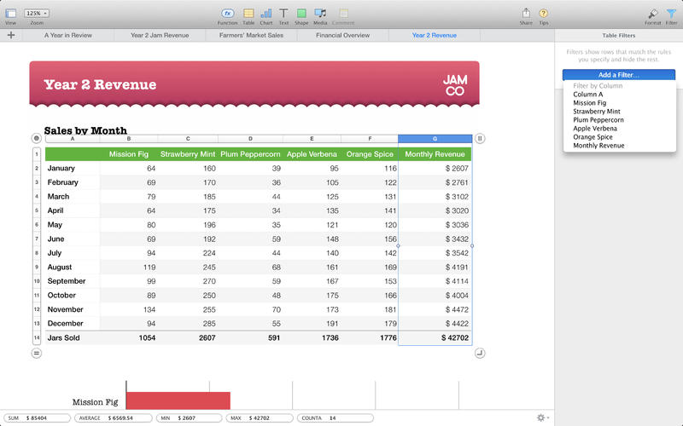Toggle the Filter panel icon
This screenshot has width=683, height=426.
pos(671,13)
